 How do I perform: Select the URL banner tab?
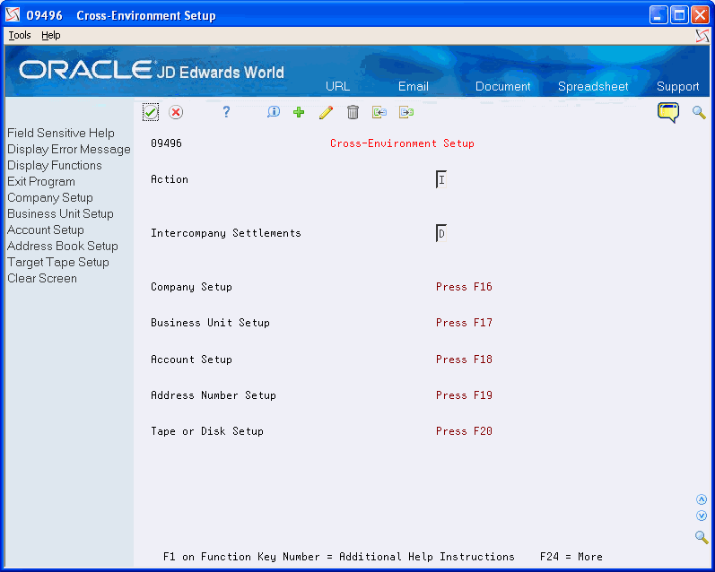coord(338,86)
